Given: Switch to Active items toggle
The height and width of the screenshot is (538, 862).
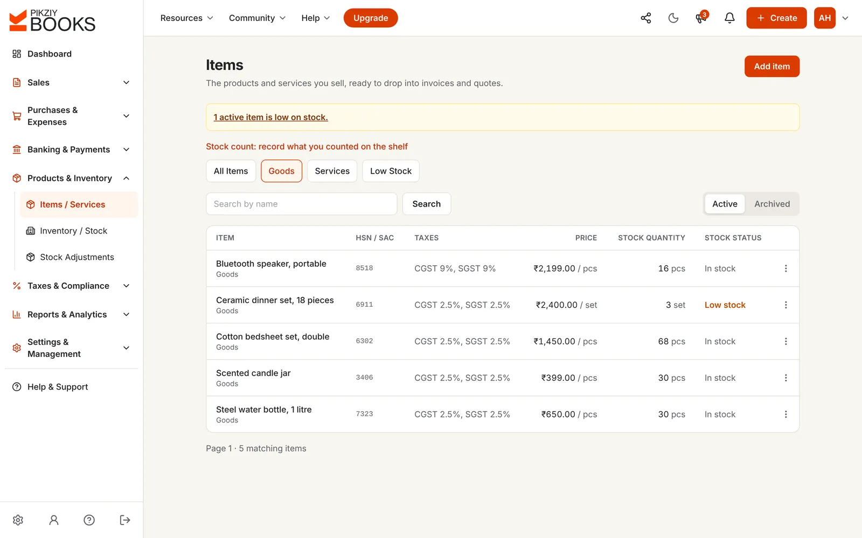Looking at the screenshot, I should 725,204.
